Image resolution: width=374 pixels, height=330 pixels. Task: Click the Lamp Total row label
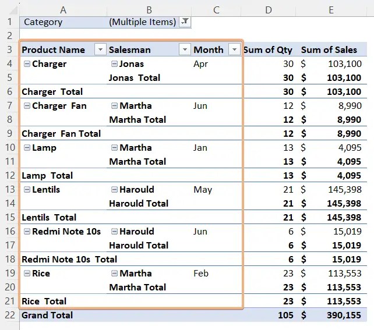pyautogui.click(x=47, y=176)
